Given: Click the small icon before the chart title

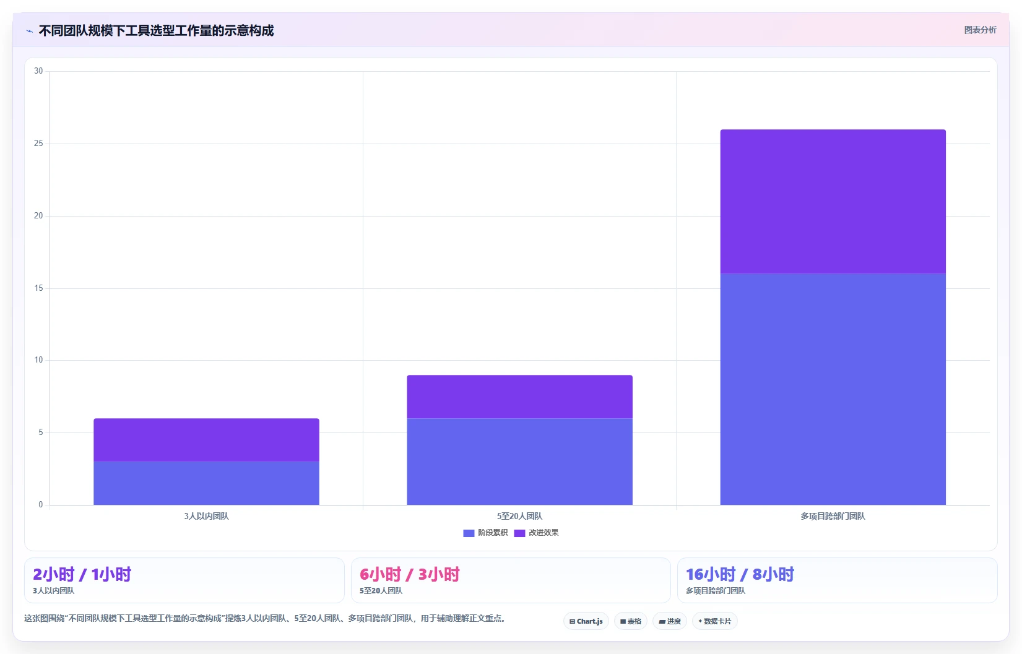Looking at the screenshot, I should click(29, 31).
